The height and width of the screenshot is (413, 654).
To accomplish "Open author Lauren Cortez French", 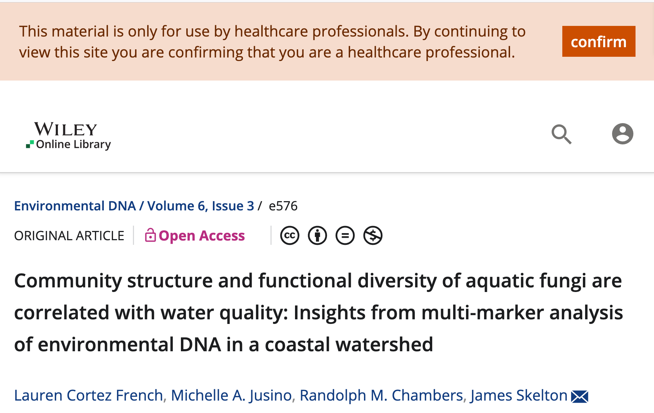I will click(x=89, y=395).
